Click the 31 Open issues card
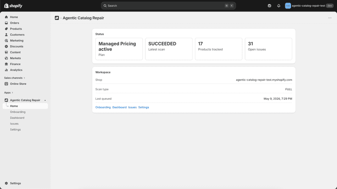 coord(269,49)
